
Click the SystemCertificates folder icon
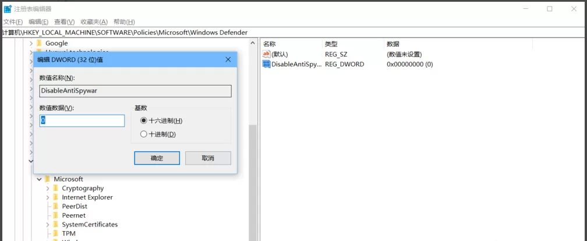pyautogui.click(x=55, y=224)
